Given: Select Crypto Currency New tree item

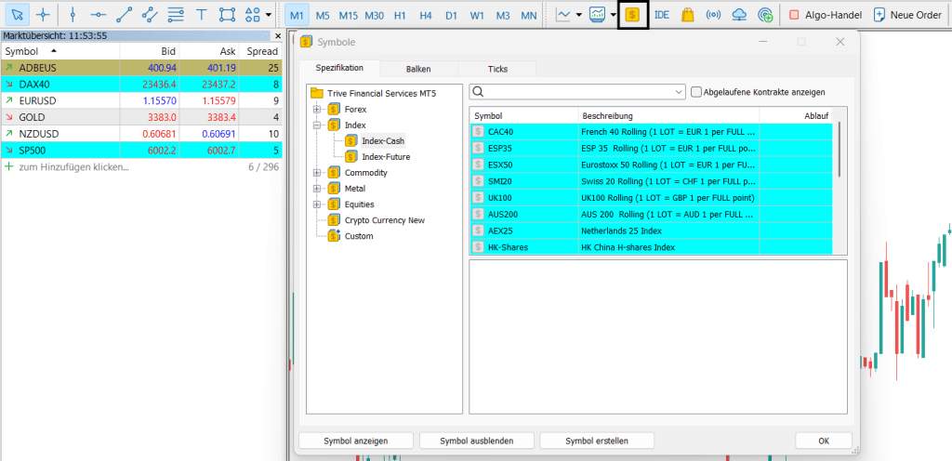Looking at the screenshot, I should tap(384, 220).
